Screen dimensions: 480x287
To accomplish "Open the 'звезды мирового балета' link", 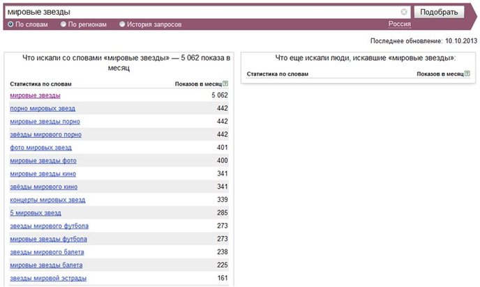I will pyautogui.click(x=47, y=252).
